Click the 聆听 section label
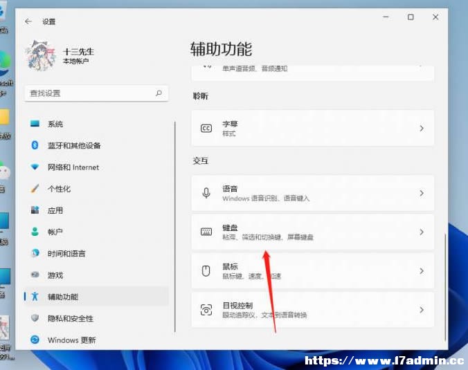 coord(200,96)
